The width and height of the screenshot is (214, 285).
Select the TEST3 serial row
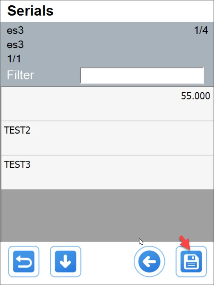click(x=107, y=172)
